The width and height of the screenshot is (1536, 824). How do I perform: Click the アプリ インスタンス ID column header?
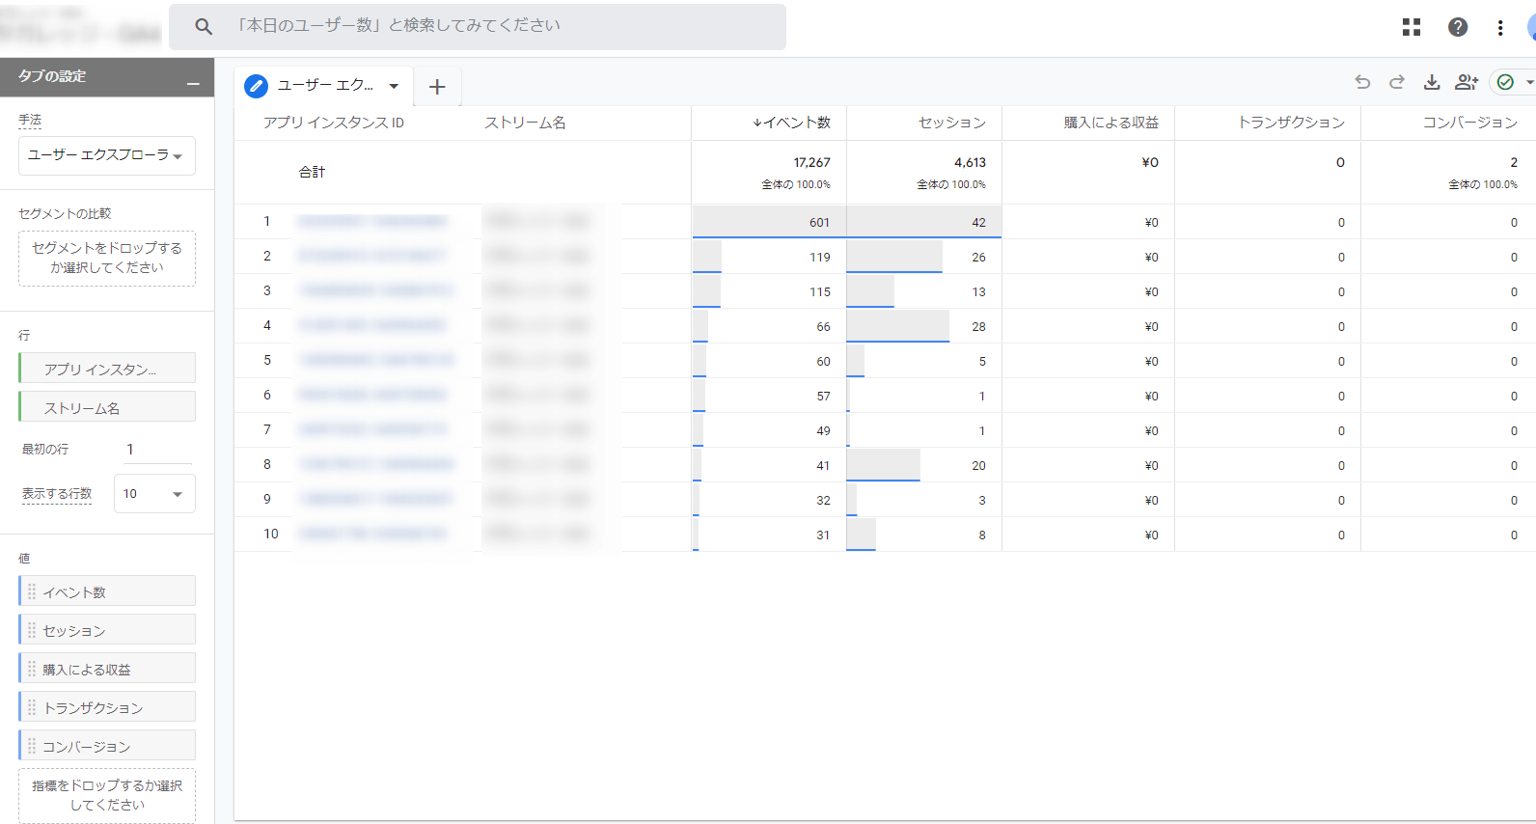(x=334, y=123)
